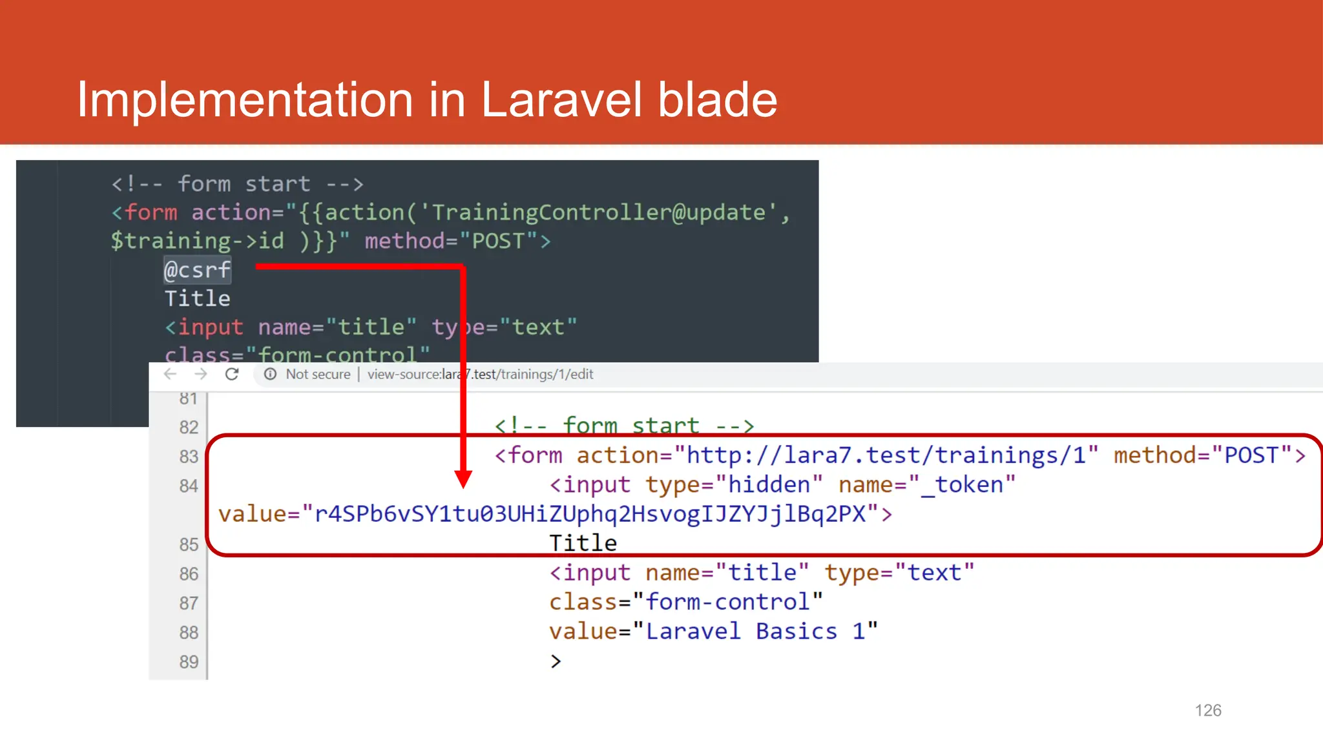
Task: Select the CSRF token value string
Action: point(590,514)
